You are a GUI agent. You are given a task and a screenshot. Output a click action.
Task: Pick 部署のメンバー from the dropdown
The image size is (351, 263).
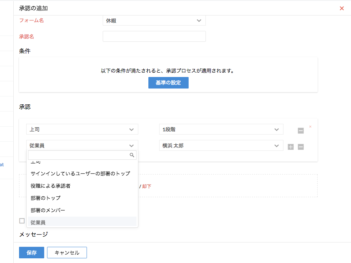coord(48,210)
